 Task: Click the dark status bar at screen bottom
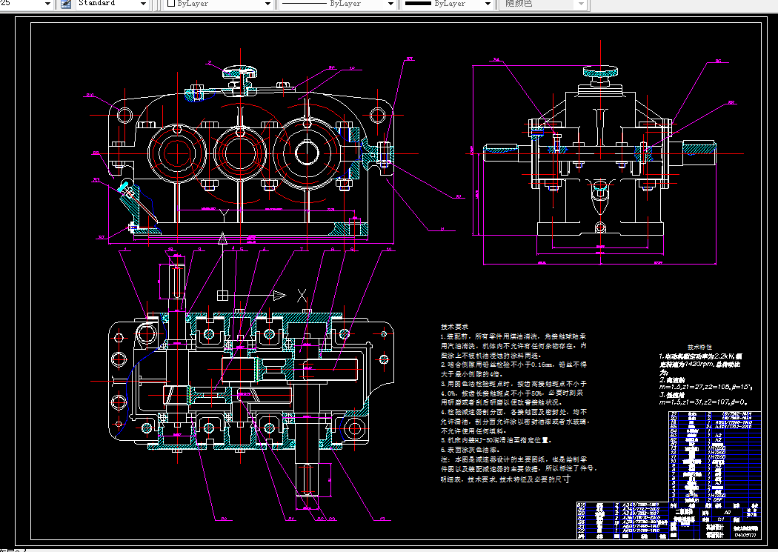click(x=389, y=548)
